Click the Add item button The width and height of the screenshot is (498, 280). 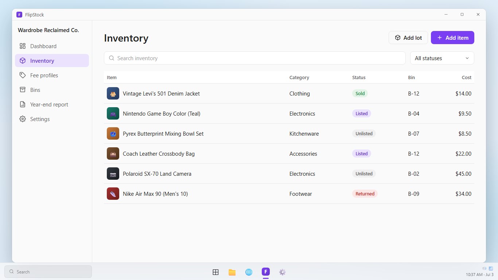(452, 38)
